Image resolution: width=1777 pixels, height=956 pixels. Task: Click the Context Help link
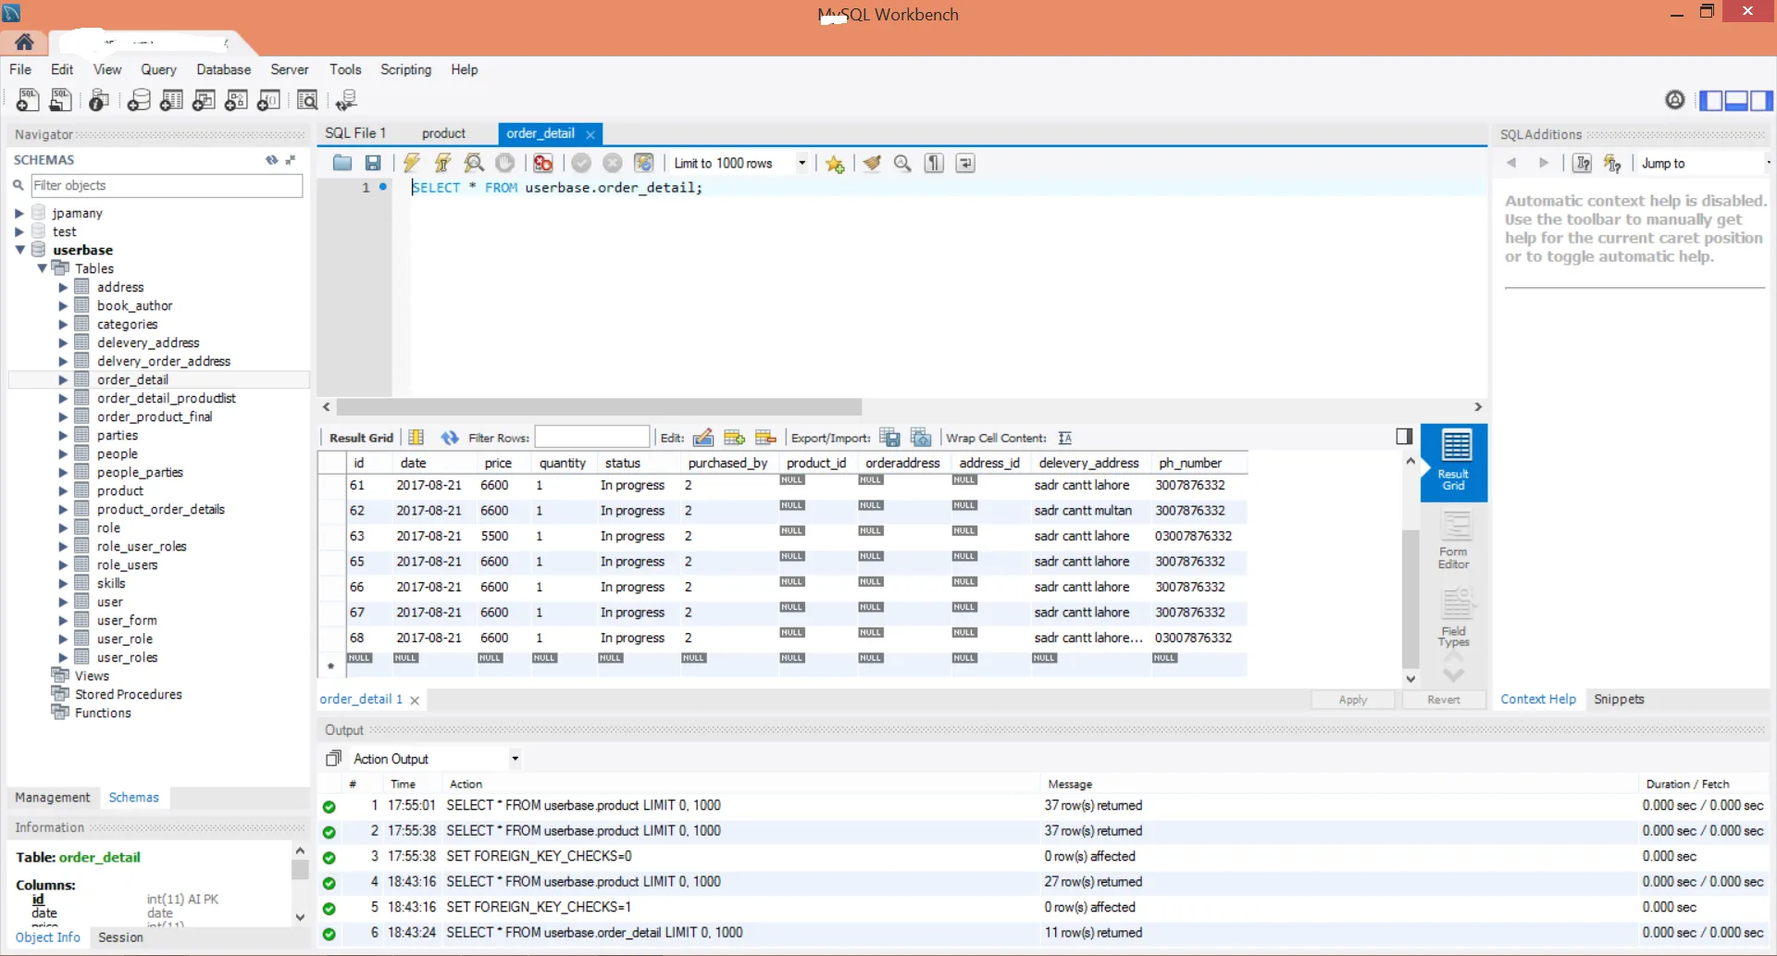[x=1537, y=700]
